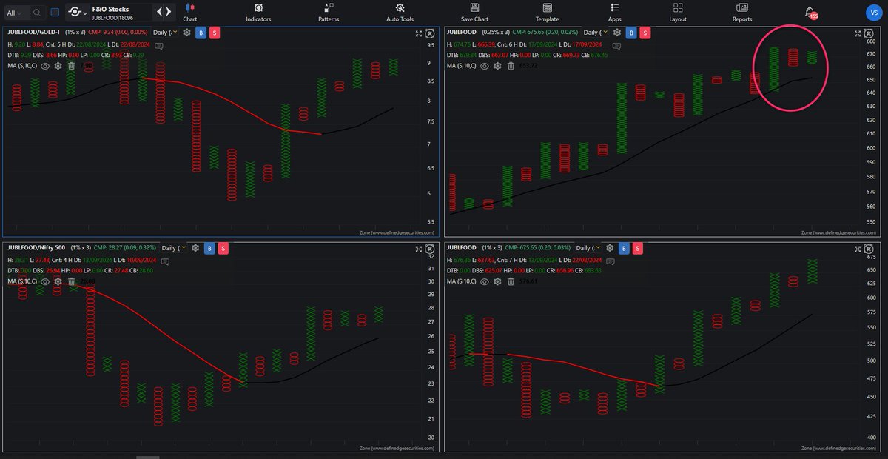This screenshot has width=888, height=459.
Task: Click Buy (B) on 1% JUBLFOOD chart
Action: tap(624, 248)
